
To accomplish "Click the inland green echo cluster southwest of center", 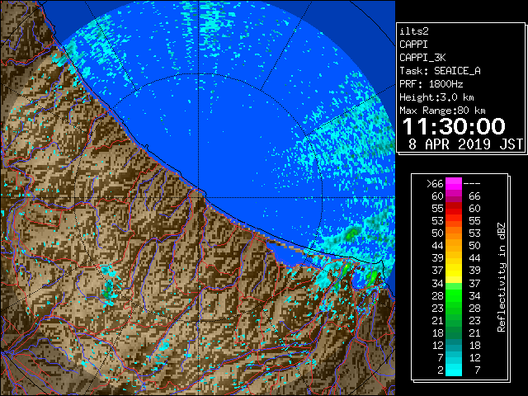I will pyautogui.click(x=108, y=291).
